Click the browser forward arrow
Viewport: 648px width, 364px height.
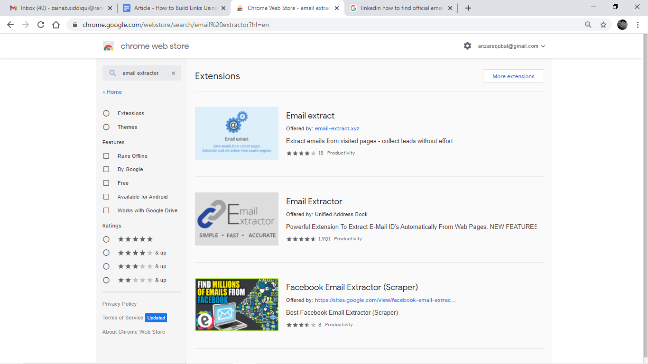(x=26, y=25)
